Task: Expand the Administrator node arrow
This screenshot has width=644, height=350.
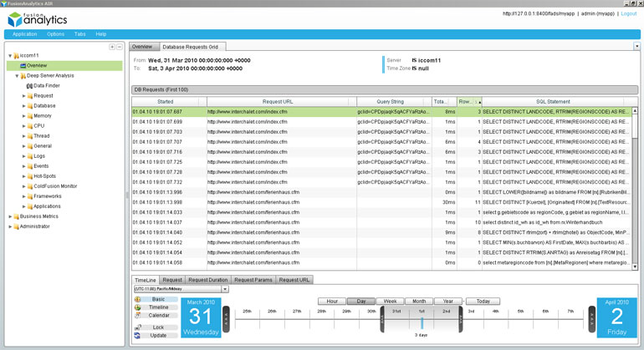Action: coord(10,226)
